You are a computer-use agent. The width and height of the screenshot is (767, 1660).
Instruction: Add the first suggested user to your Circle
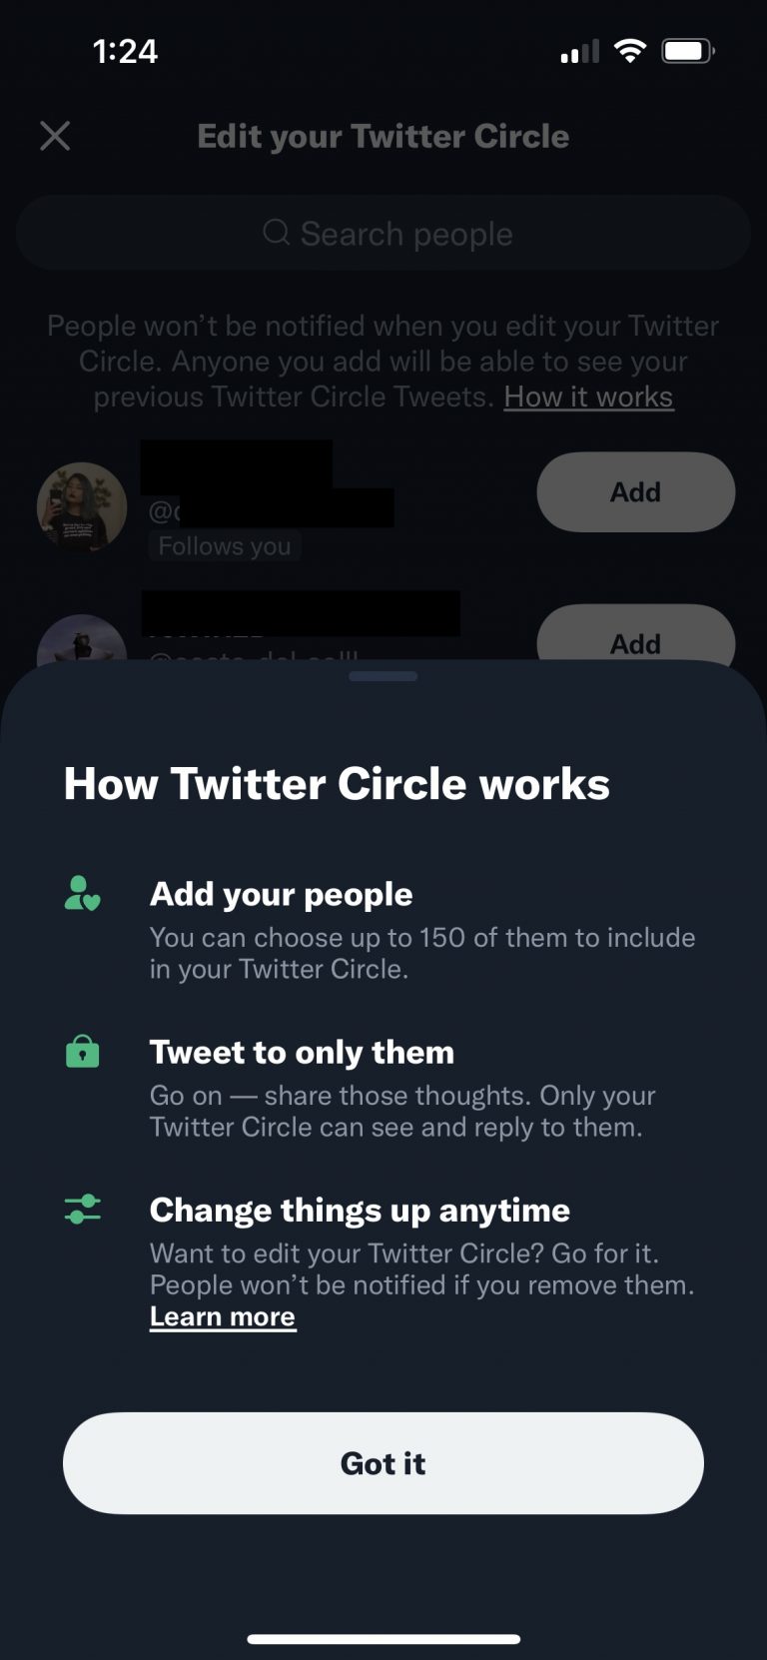pos(635,491)
